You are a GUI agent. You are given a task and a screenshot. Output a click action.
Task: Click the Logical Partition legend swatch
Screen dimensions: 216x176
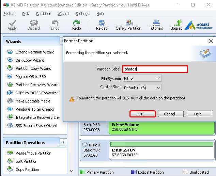tap(134, 172)
